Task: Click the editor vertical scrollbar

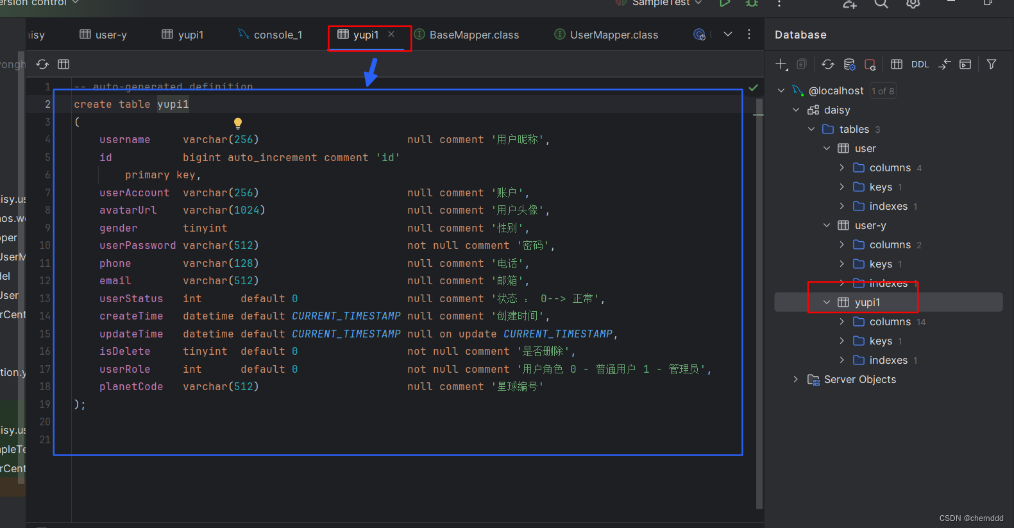Action: (759, 303)
